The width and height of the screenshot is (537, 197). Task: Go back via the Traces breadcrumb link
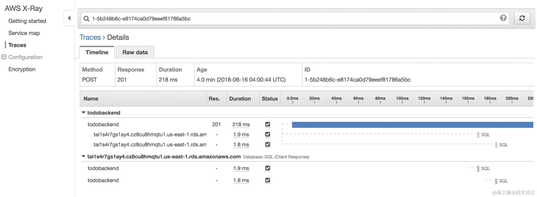pos(90,37)
